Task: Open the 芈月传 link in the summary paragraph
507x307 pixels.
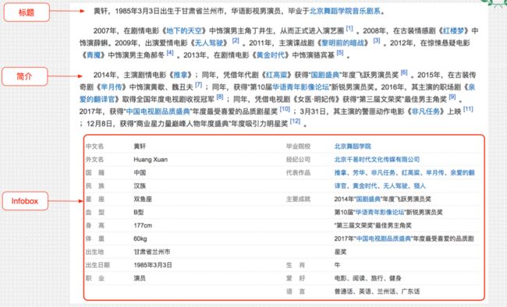Action: click(112, 87)
